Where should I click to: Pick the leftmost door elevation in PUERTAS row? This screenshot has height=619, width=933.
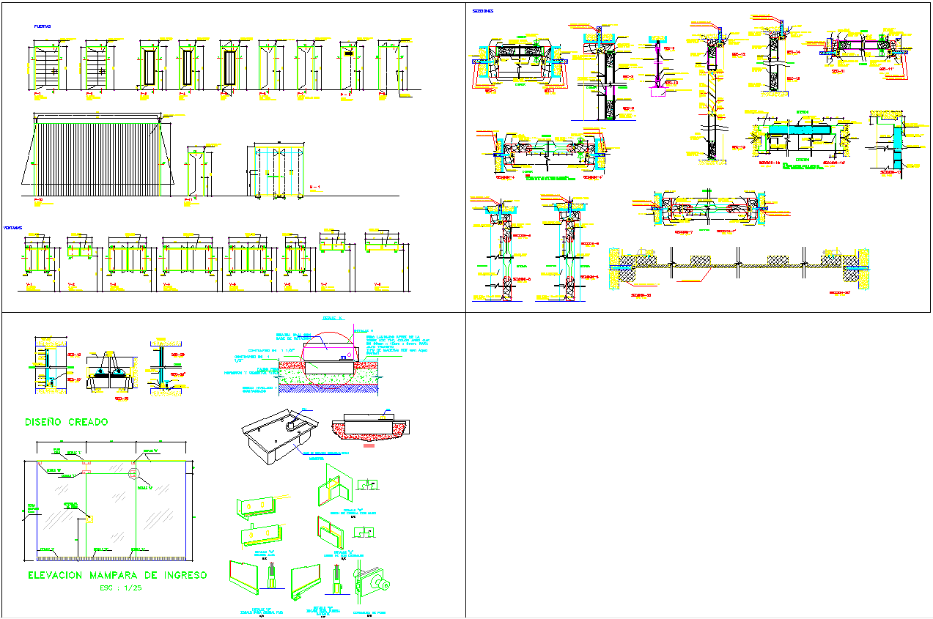point(45,68)
